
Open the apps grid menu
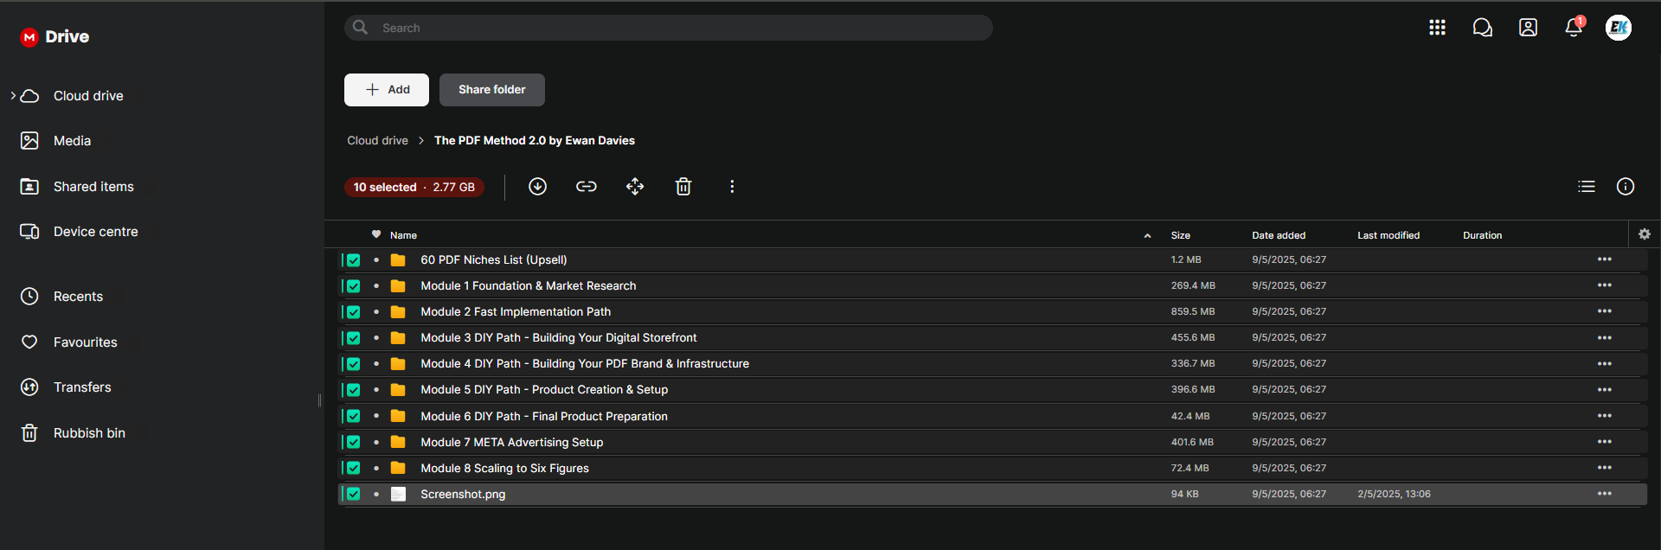coord(1437,28)
